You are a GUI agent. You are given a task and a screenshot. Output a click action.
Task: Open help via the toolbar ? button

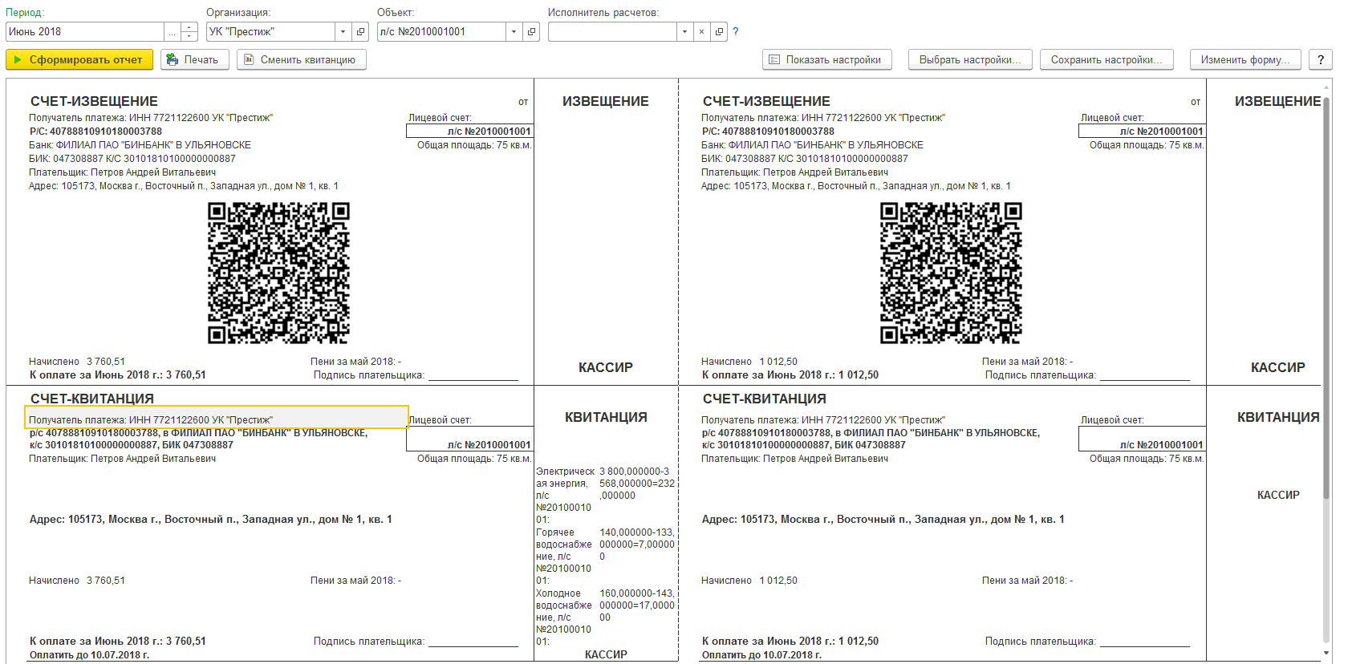[1321, 59]
